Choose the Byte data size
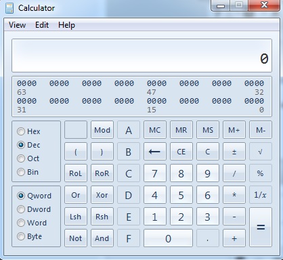Image resolution: width=283 pixels, height=260 pixels. (x=30, y=236)
